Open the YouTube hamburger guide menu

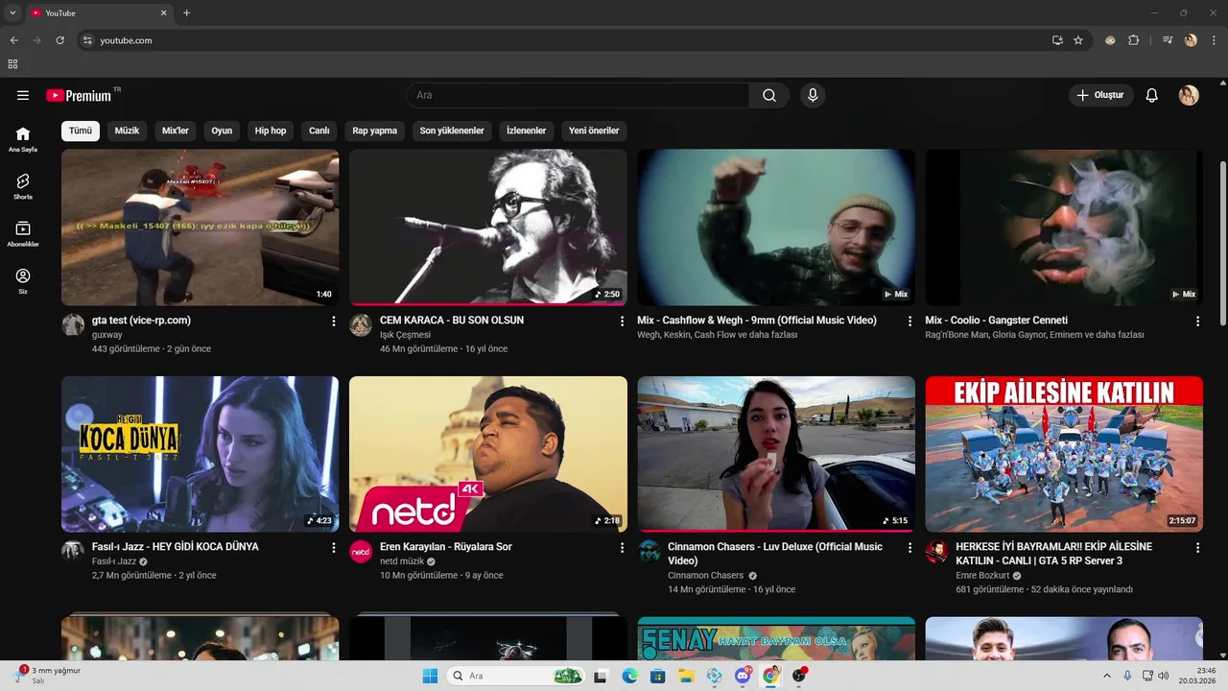(23, 95)
